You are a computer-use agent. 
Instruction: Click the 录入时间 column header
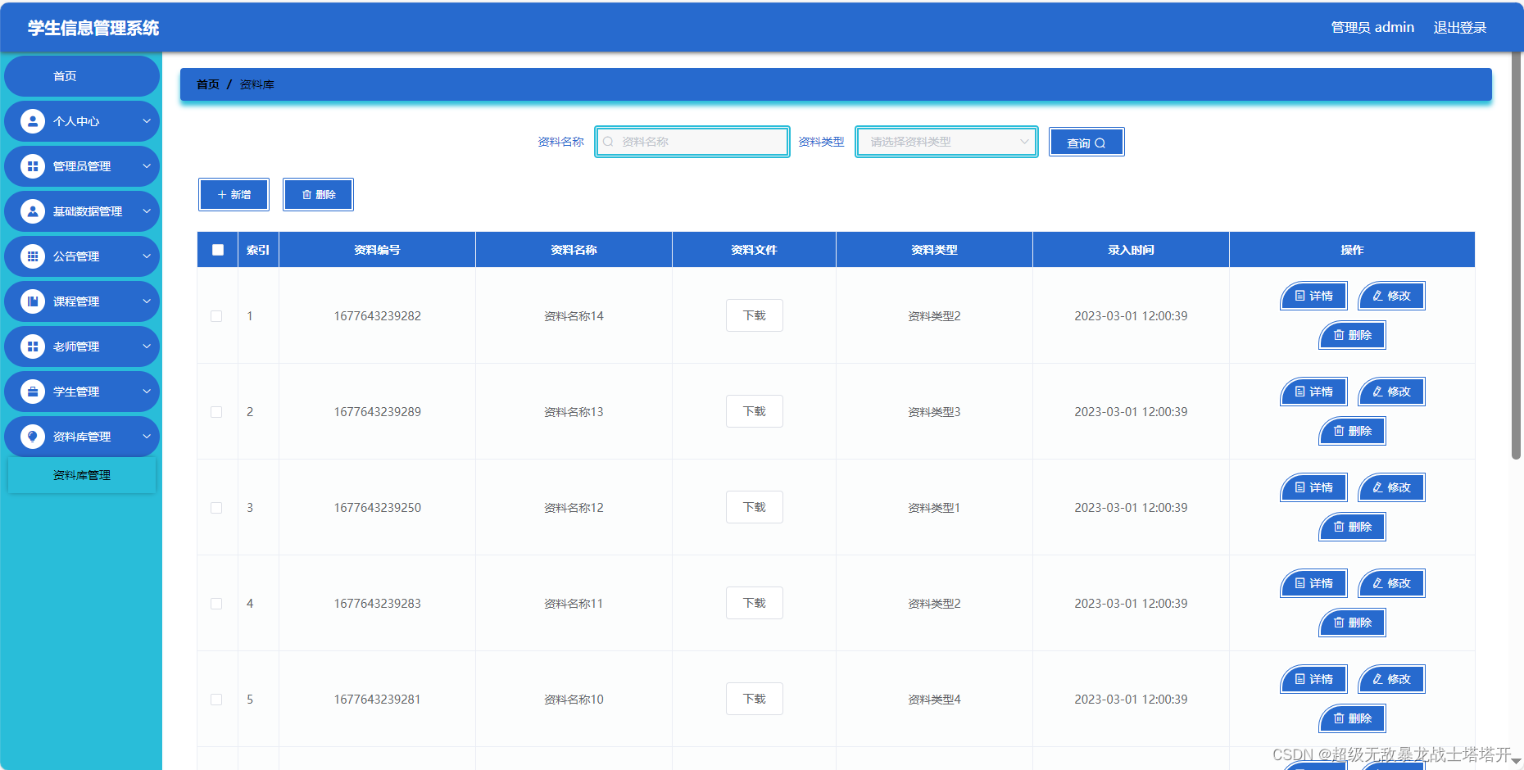click(x=1131, y=250)
